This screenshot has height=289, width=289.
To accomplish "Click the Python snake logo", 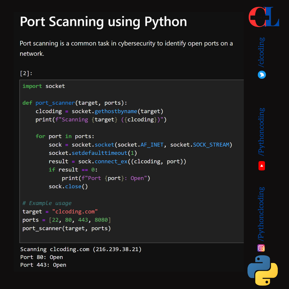I will [x=263, y=270].
